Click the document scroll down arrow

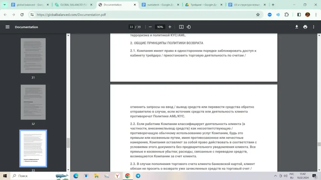pos(319,170)
